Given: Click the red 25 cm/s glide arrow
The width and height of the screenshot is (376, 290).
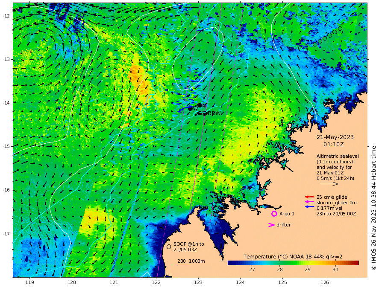Looking at the screenshot, I should [310, 197].
